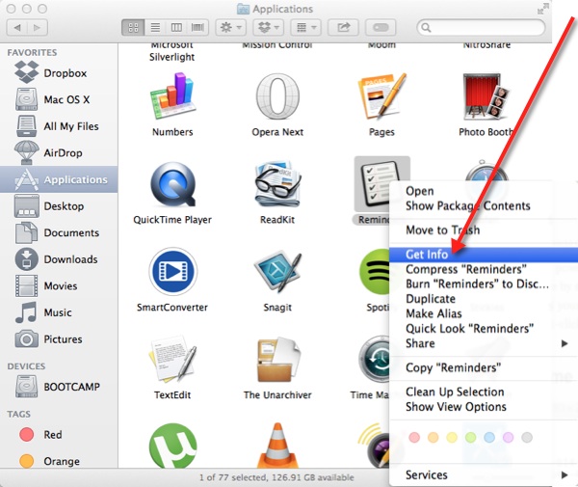Choose Make Alias
The image size is (578, 487).
click(x=484, y=313)
